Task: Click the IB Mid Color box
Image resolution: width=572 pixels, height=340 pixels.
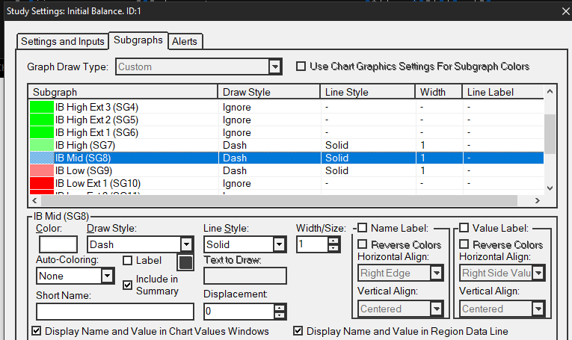Action: coord(58,244)
